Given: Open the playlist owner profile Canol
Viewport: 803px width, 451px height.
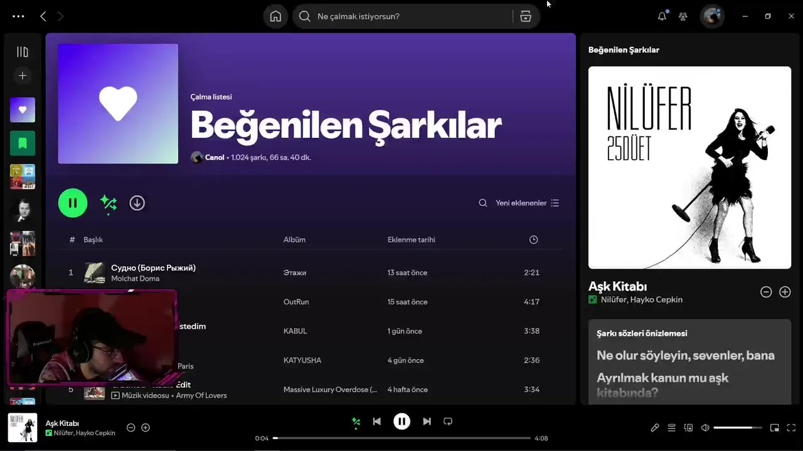Looking at the screenshot, I should coord(215,157).
